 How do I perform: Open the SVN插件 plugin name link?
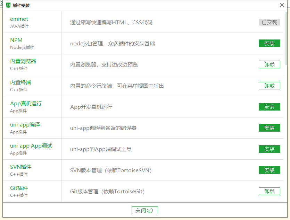(x=21, y=167)
